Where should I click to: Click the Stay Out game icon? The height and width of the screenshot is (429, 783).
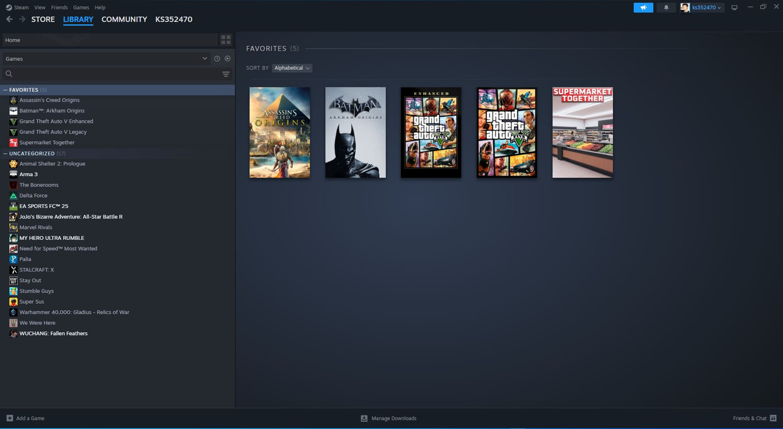coord(13,280)
